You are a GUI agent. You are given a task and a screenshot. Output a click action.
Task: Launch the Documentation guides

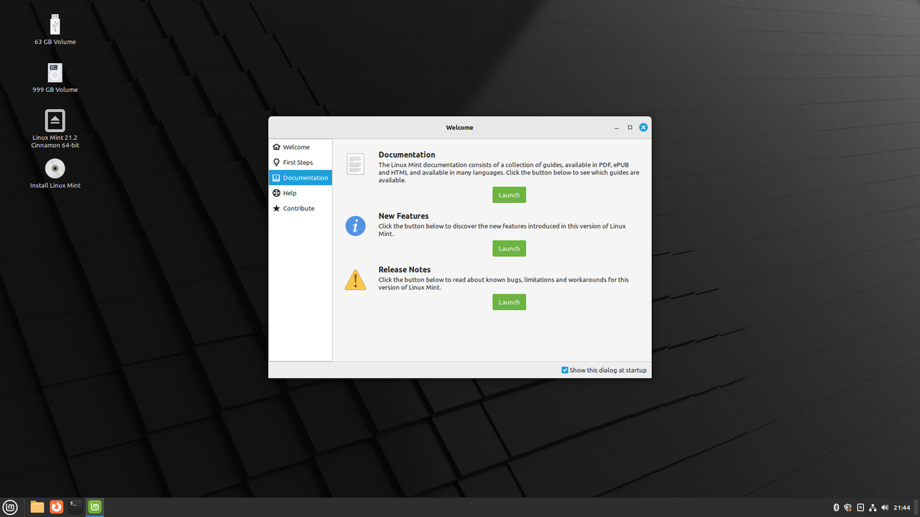coord(509,195)
